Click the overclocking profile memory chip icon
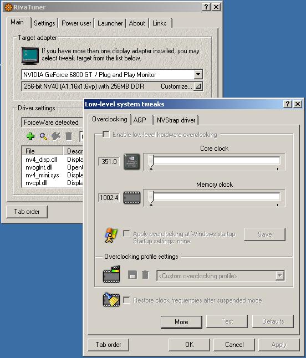 click(x=111, y=274)
